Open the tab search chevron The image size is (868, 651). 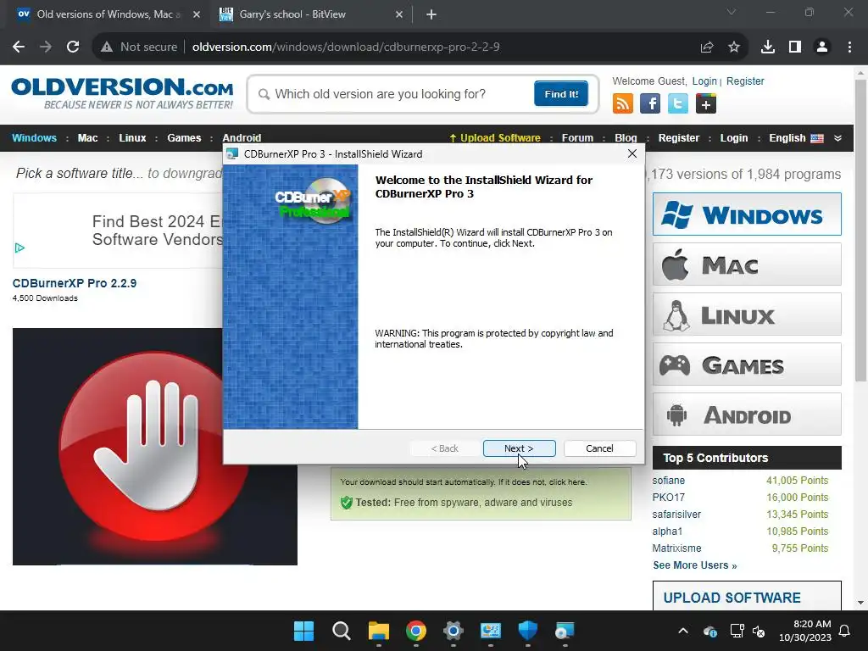[732, 12]
